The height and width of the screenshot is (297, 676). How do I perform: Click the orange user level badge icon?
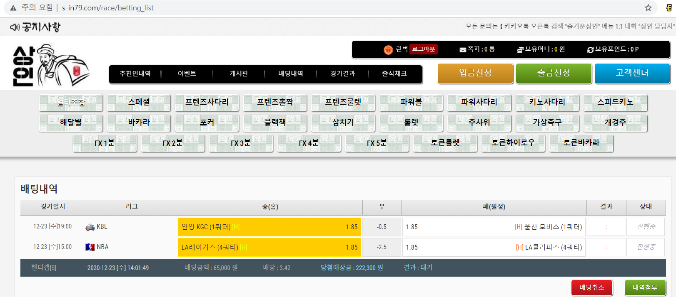388,50
